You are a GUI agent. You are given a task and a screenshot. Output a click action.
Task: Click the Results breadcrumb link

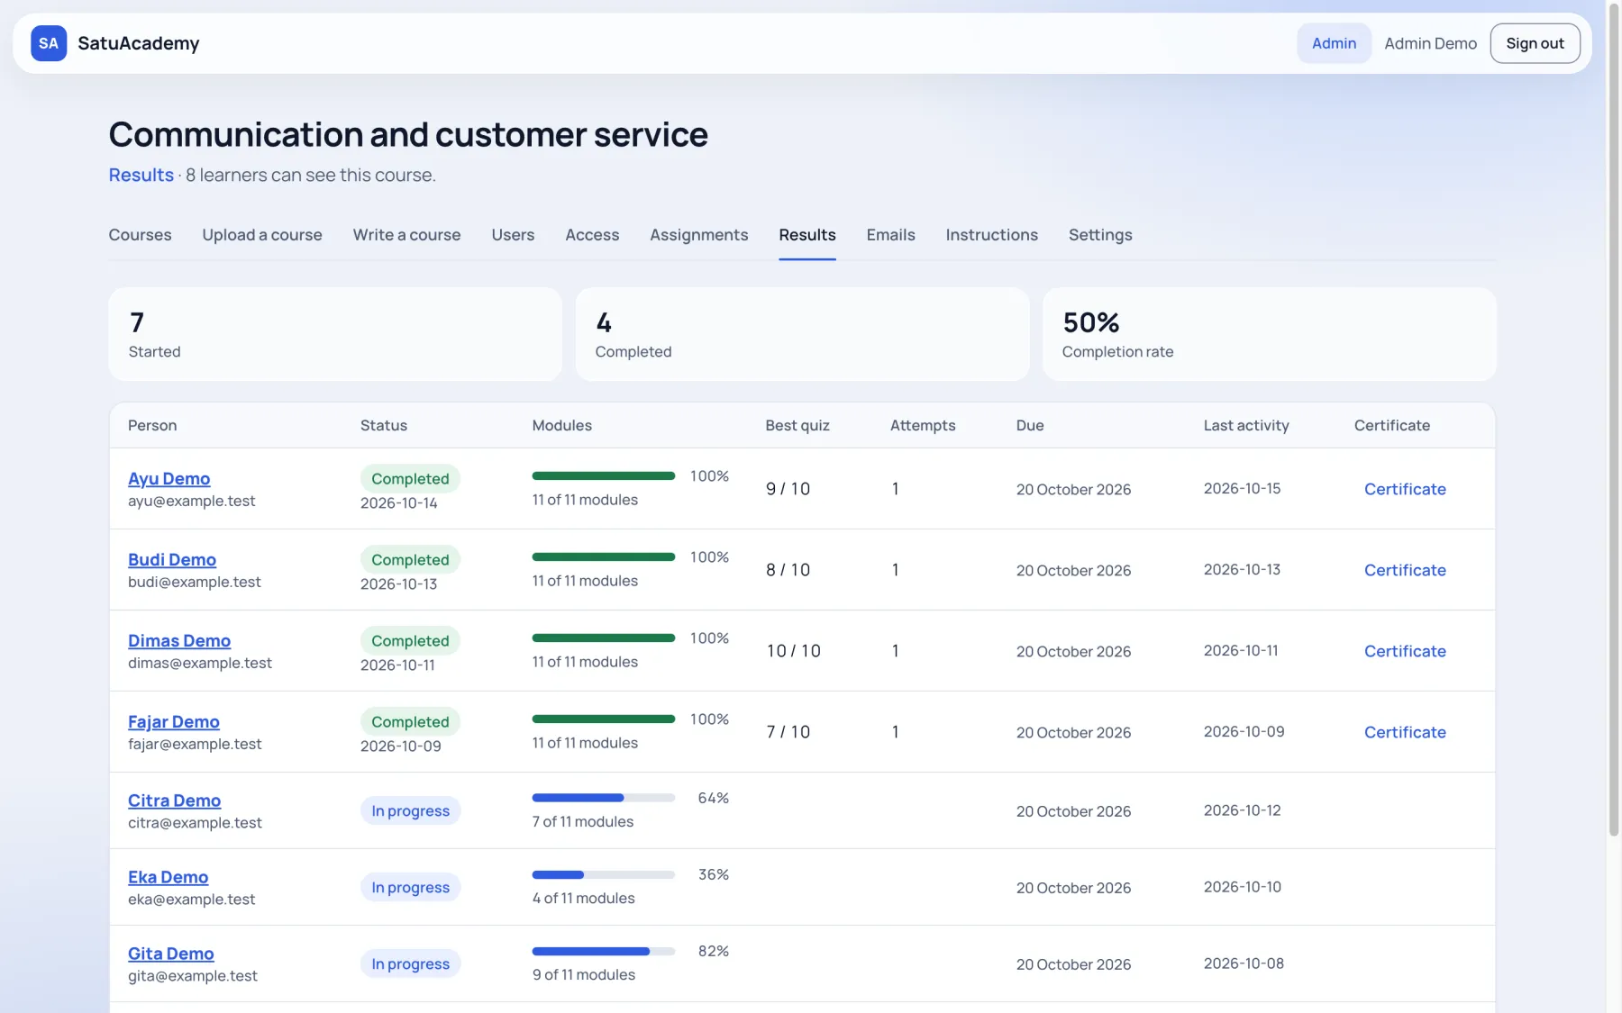tap(141, 175)
